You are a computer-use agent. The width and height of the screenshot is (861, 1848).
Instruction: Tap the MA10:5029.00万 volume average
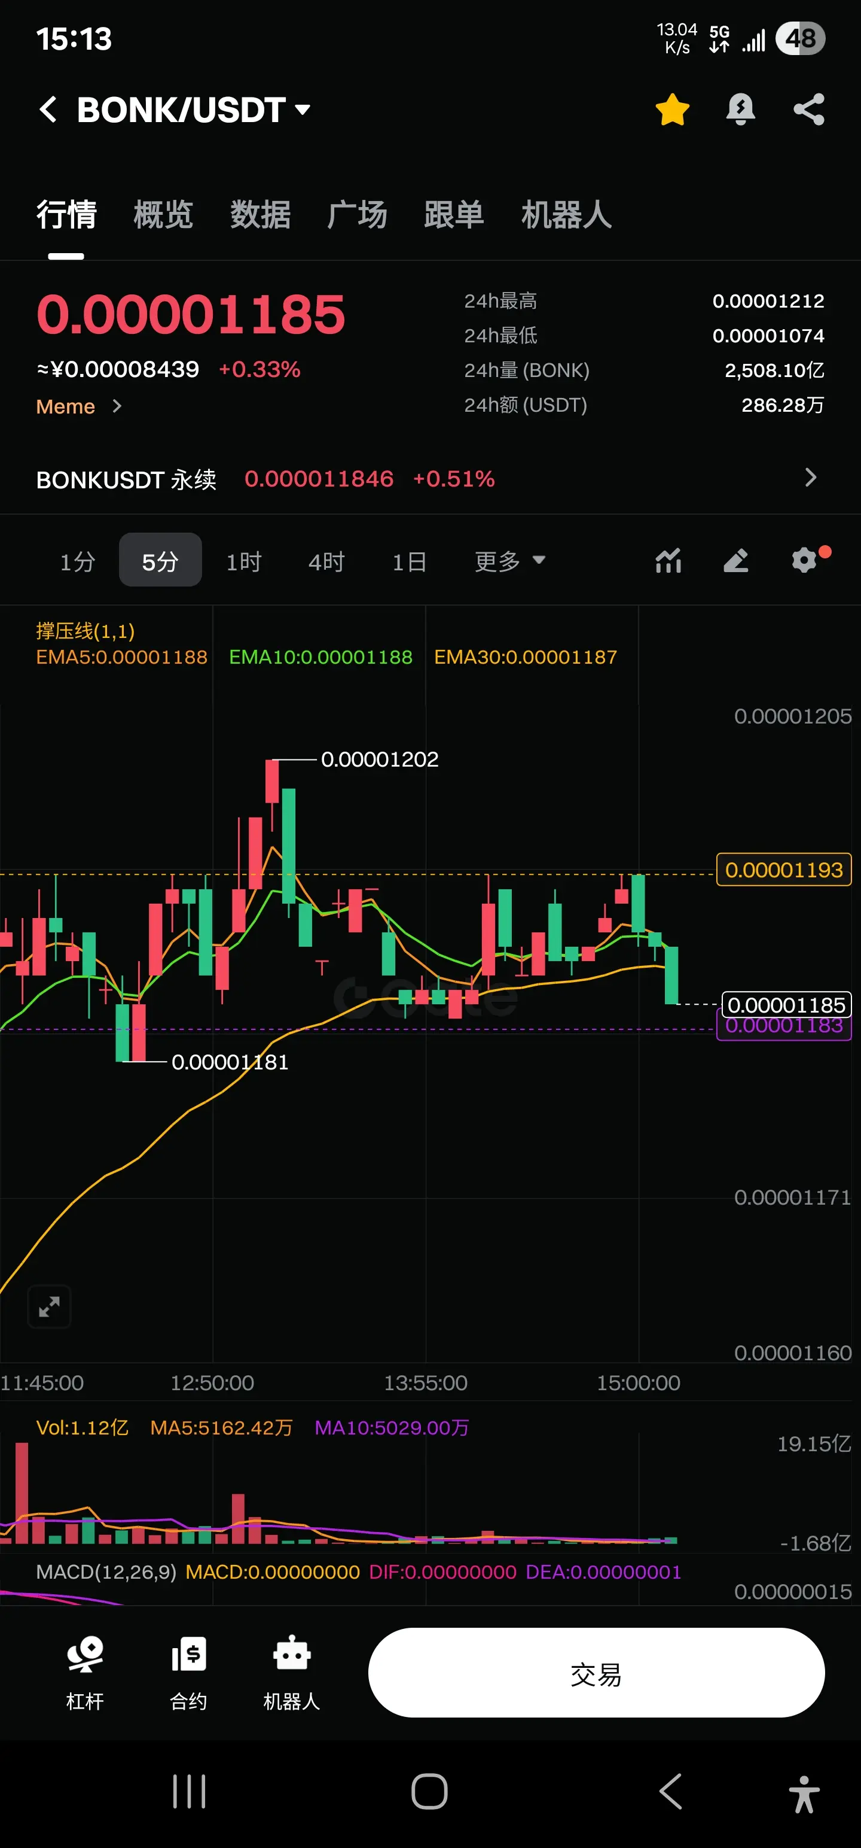392,1428
